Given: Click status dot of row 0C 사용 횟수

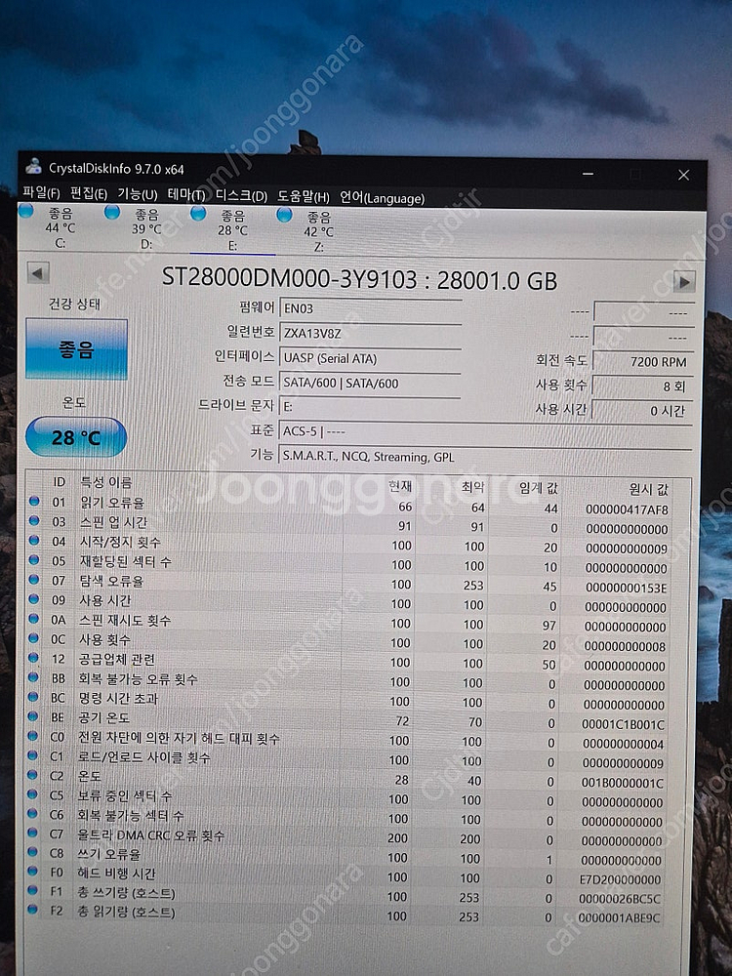Looking at the screenshot, I should (x=34, y=638).
